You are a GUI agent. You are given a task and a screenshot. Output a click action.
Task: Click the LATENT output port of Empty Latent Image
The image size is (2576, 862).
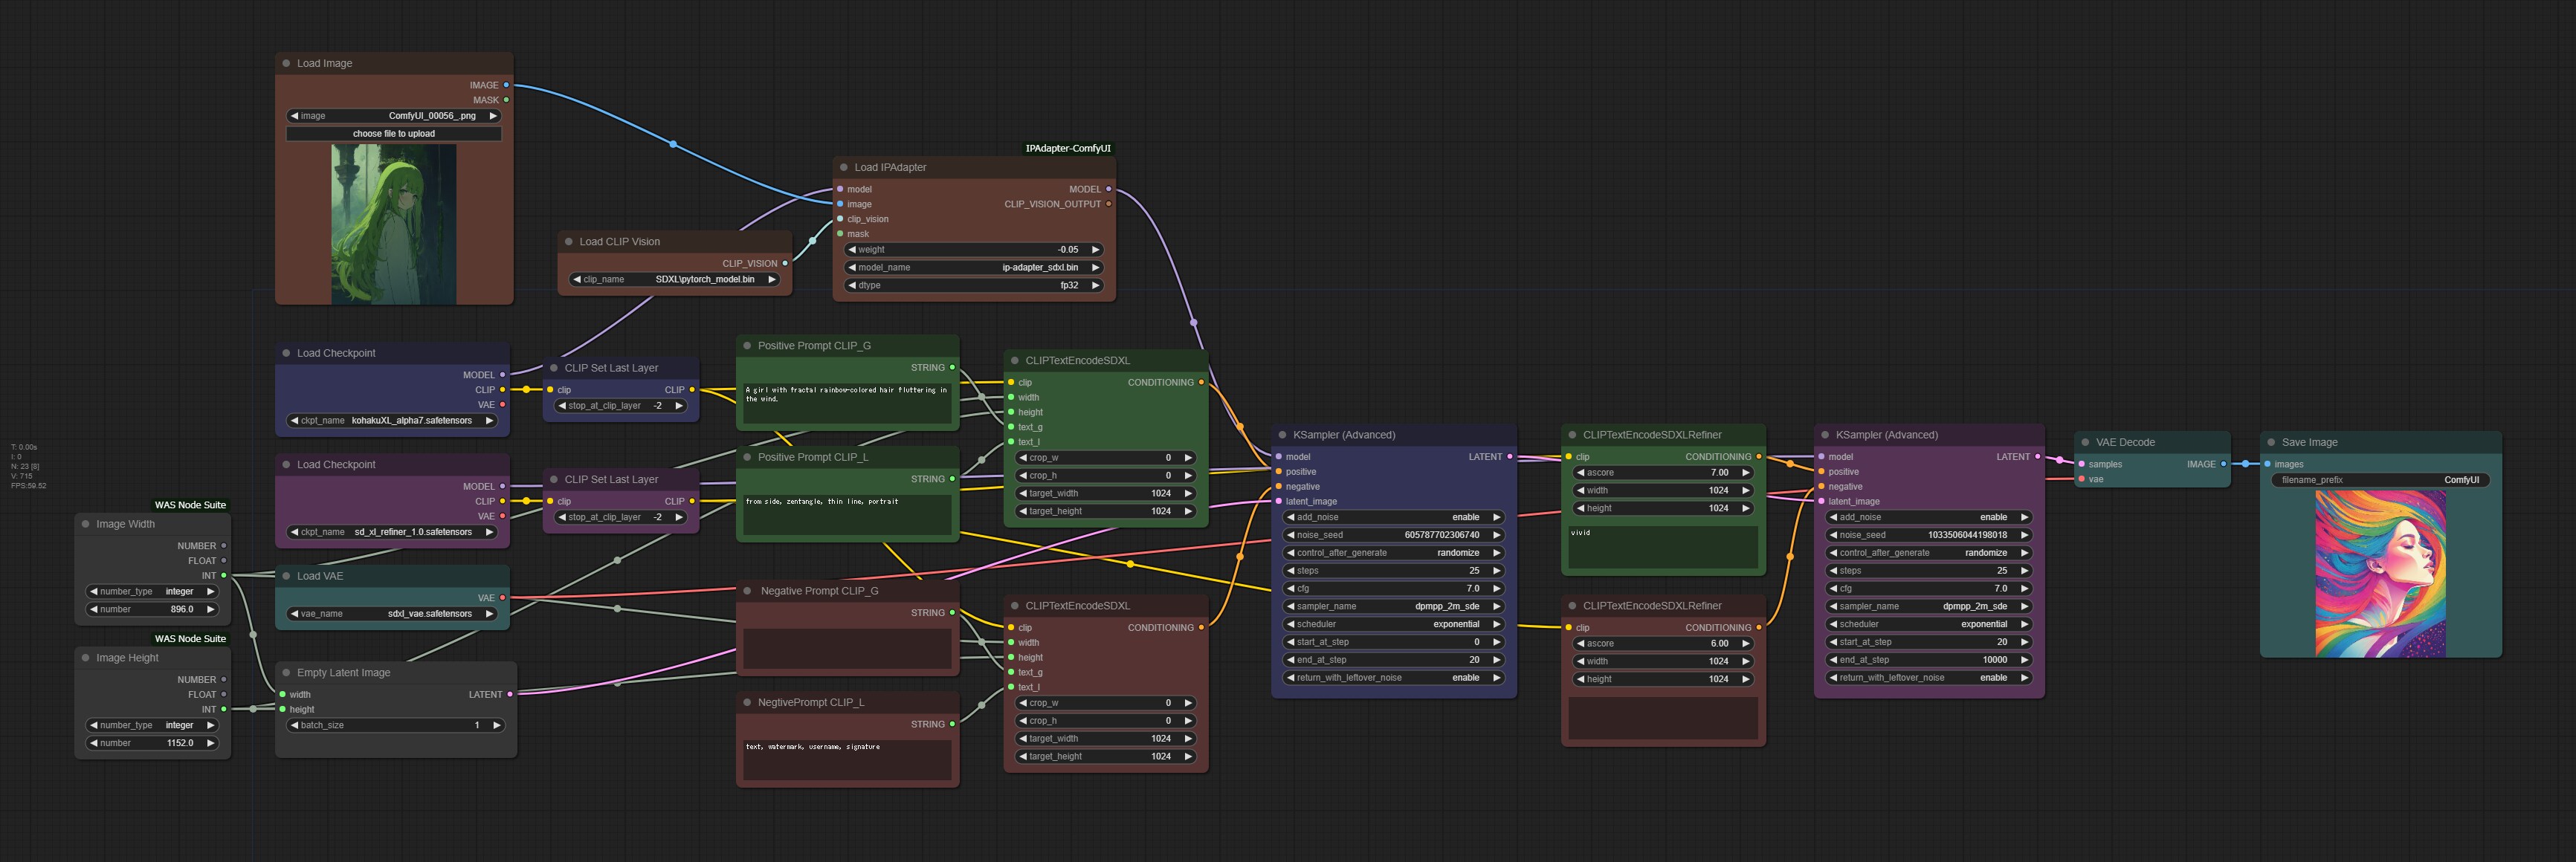pos(510,694)
